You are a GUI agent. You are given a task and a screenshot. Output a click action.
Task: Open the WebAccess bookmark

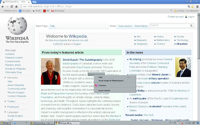(9, 11)
